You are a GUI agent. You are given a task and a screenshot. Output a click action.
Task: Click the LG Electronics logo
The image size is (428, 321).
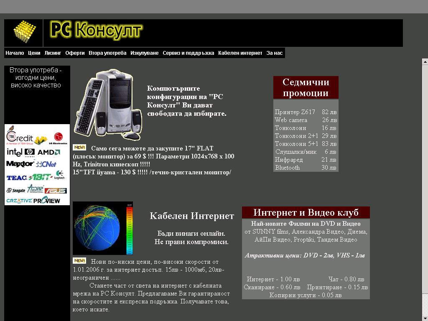tap(58, 138)
